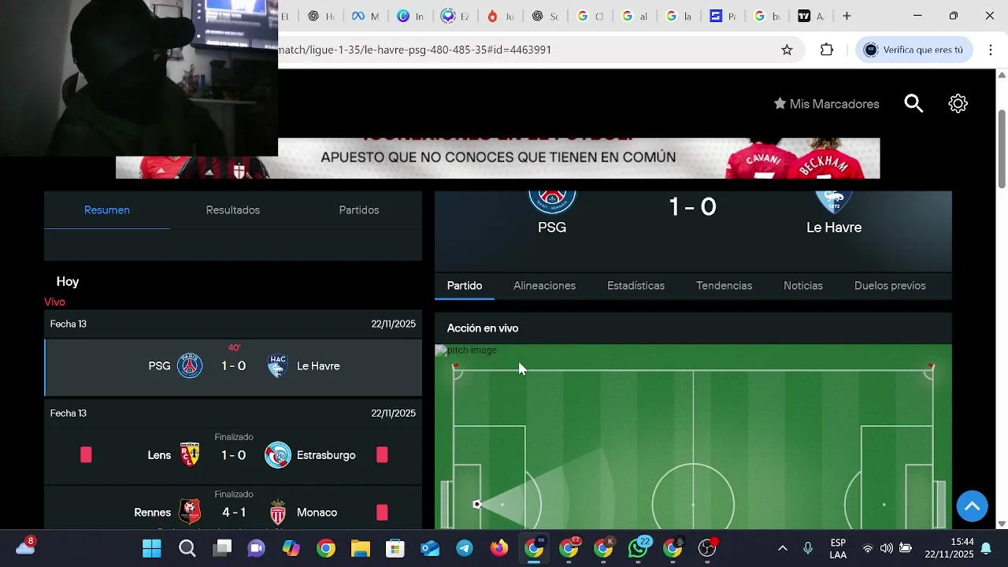
Task: Click the Rennes club crest
Action: click(x=190, y=512)
